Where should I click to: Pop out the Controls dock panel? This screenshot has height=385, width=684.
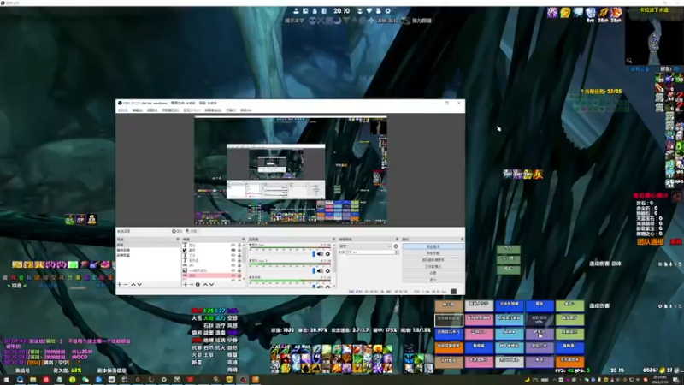point(463,240)
